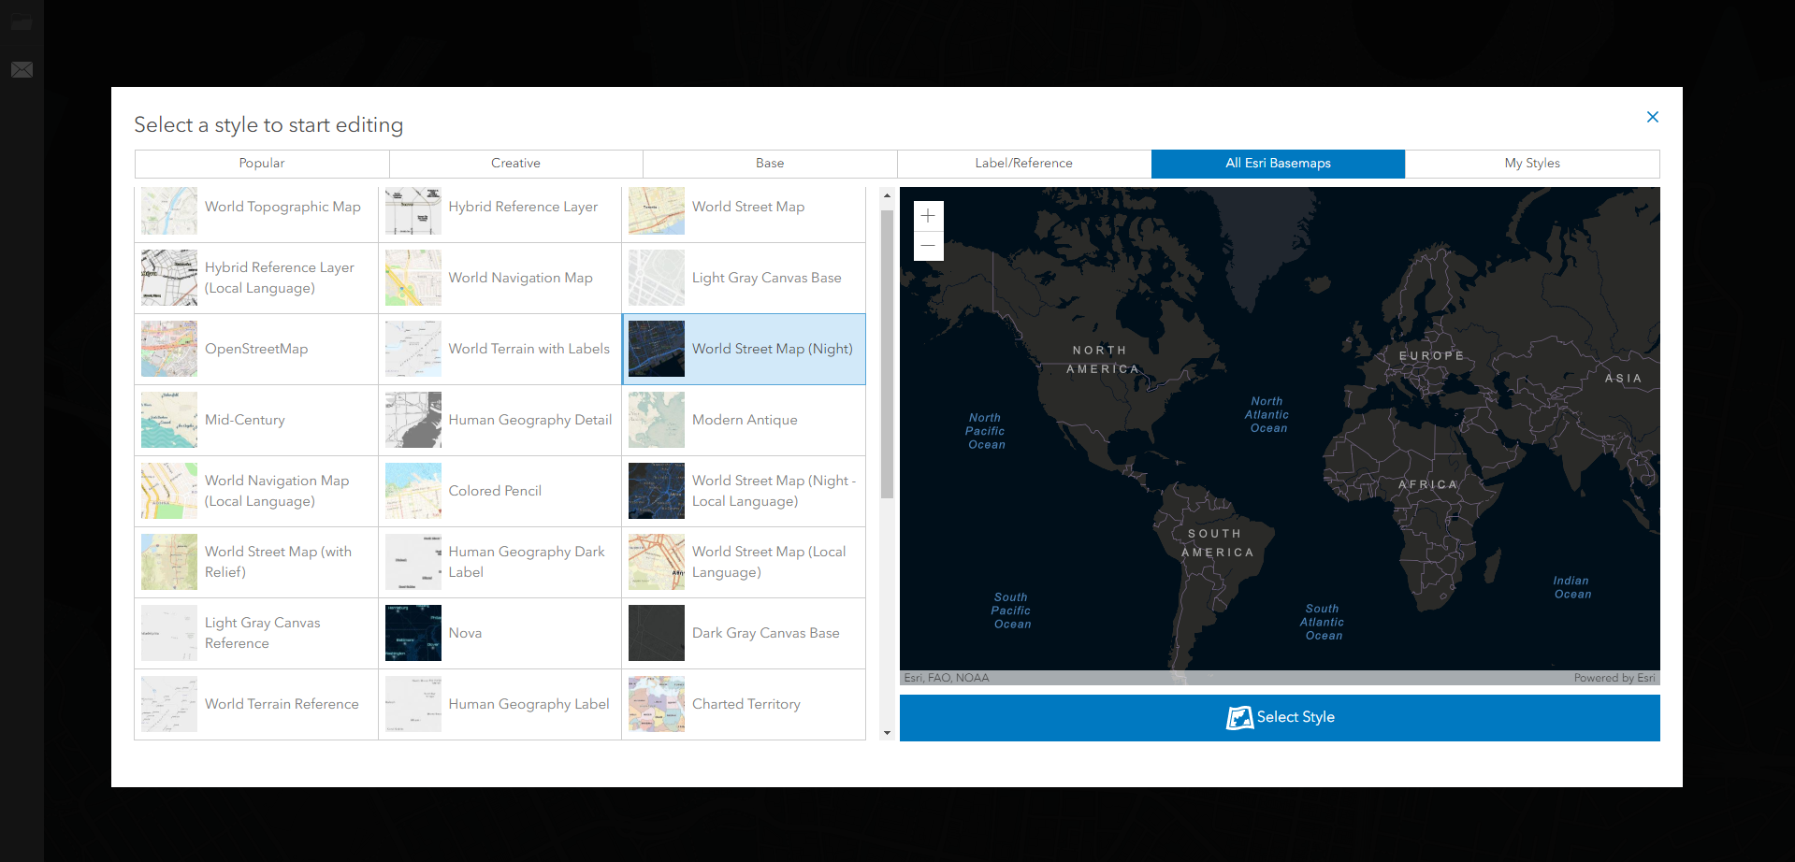Click the World Navigation Map thumbnail

tap(413, 278)
